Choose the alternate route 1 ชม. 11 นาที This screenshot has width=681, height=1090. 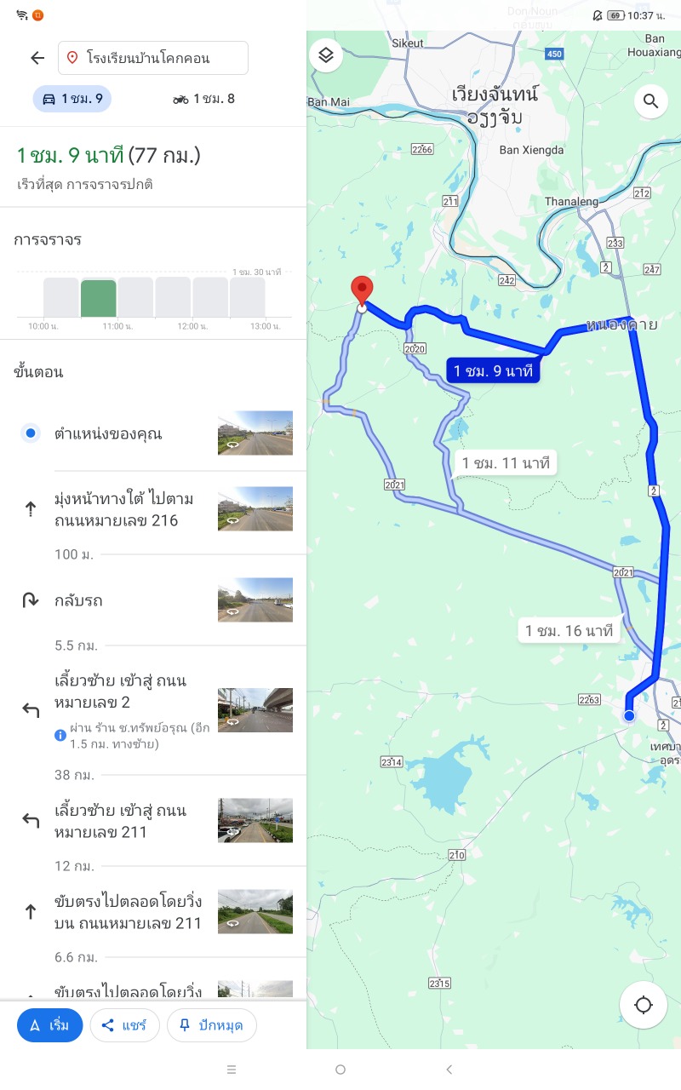coord(506,463)
